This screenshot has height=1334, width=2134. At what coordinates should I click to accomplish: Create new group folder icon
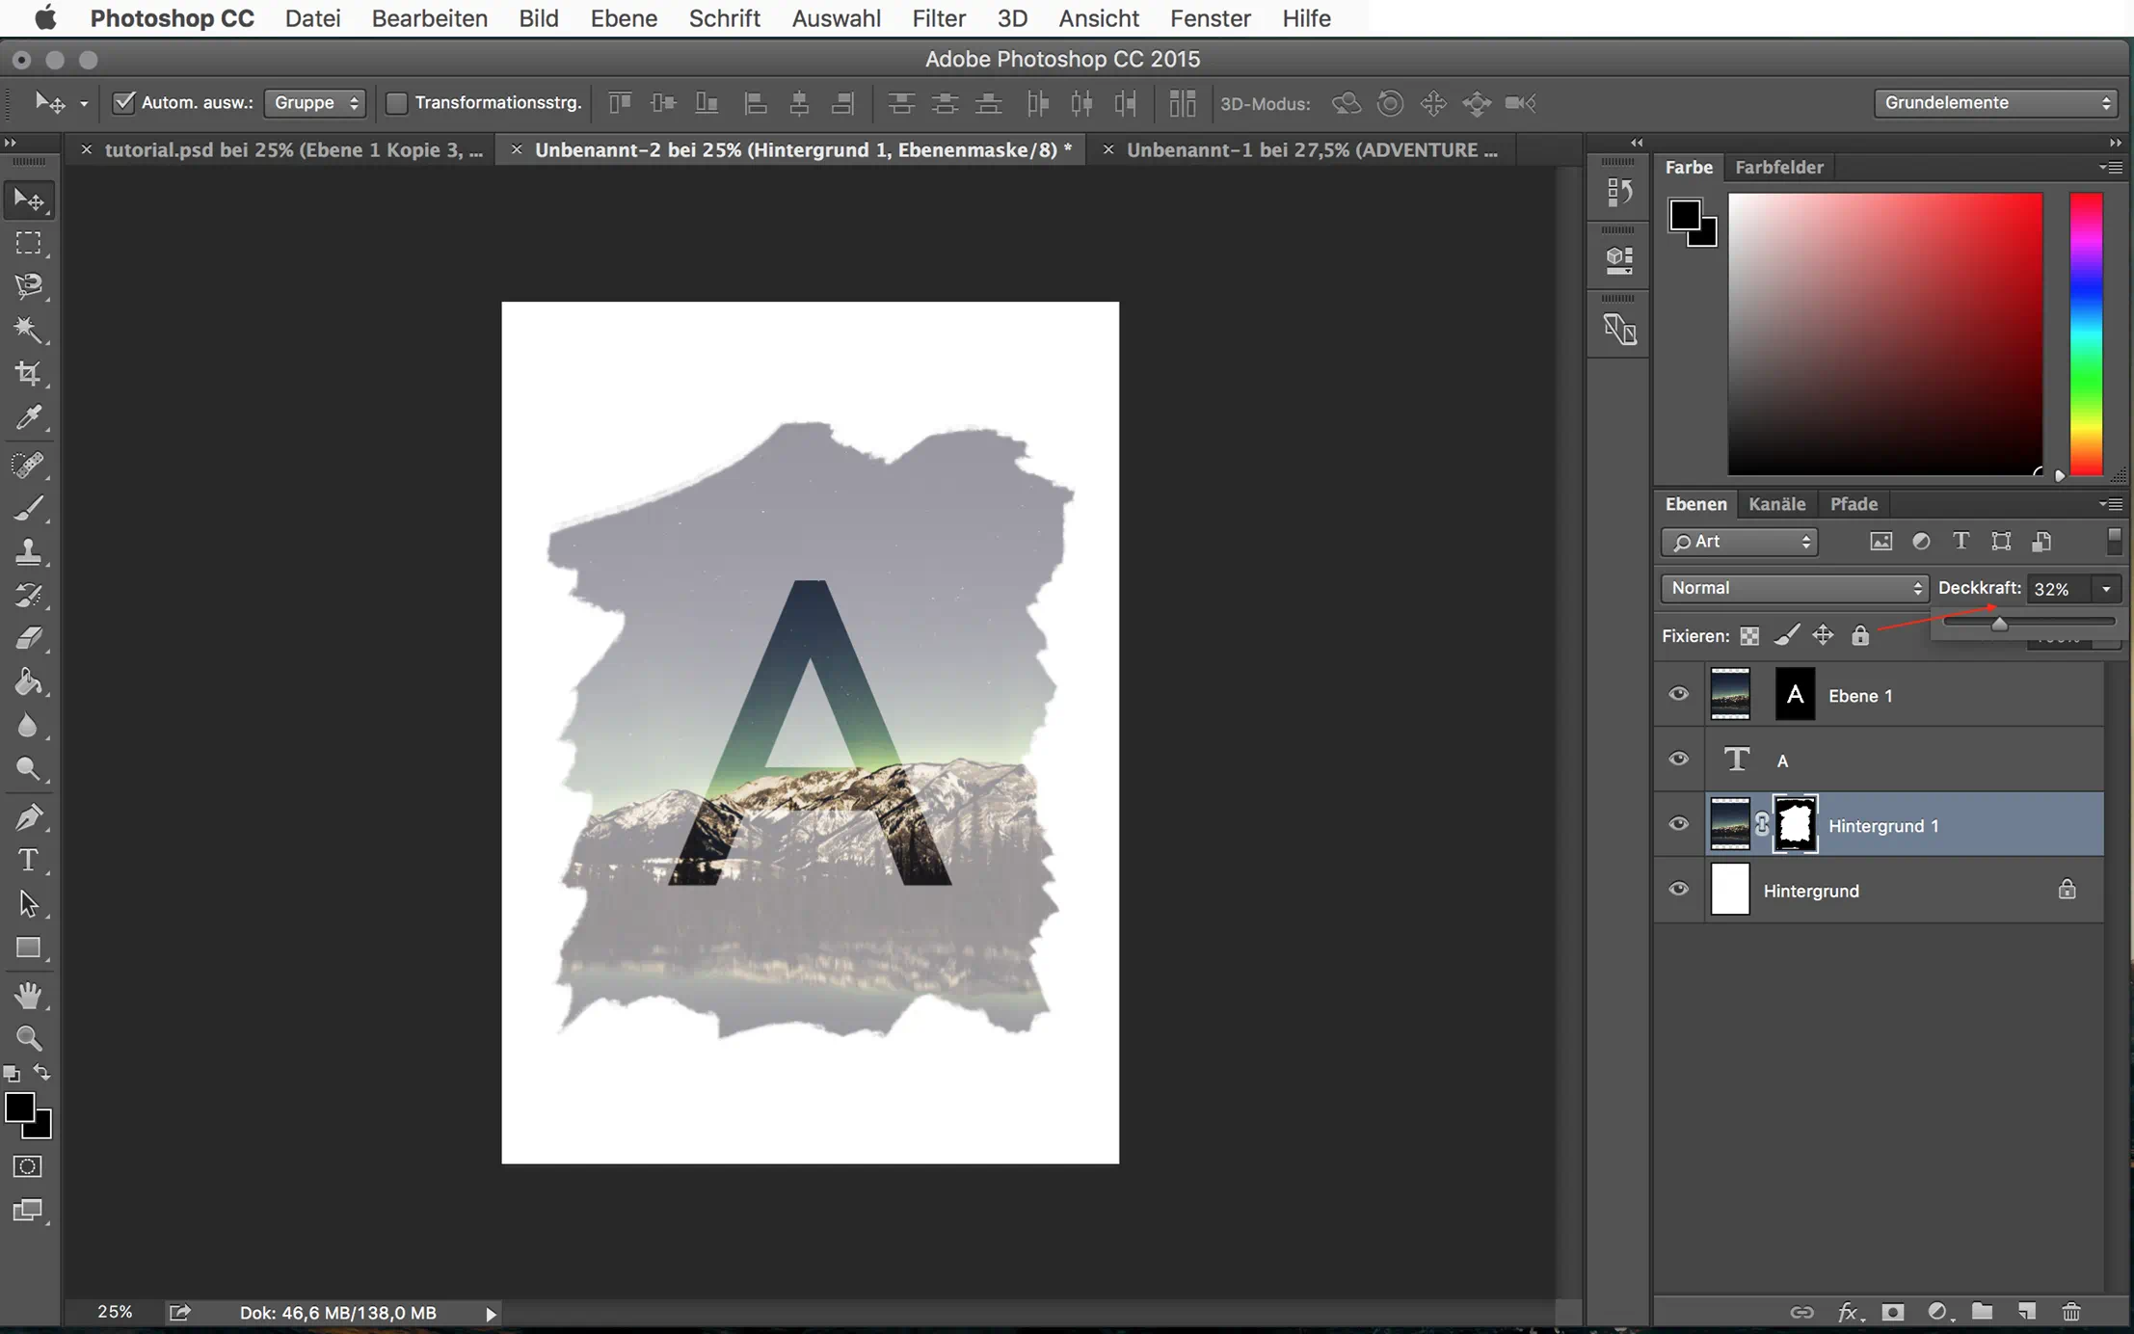[x=1982, y=1312]
